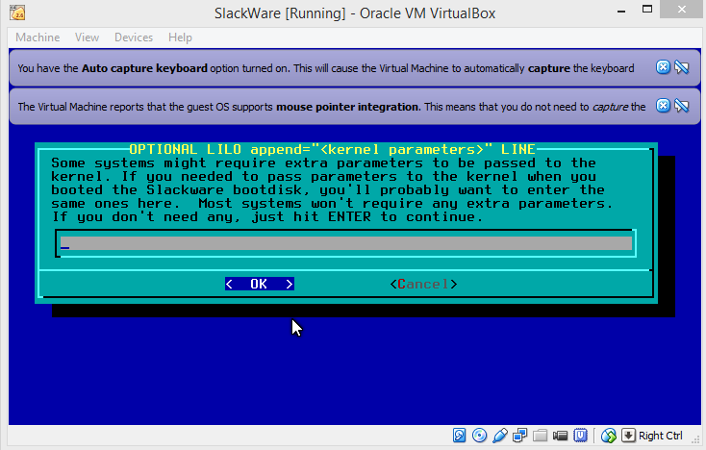Confirm with the OK button

click(x=260, y=284)
